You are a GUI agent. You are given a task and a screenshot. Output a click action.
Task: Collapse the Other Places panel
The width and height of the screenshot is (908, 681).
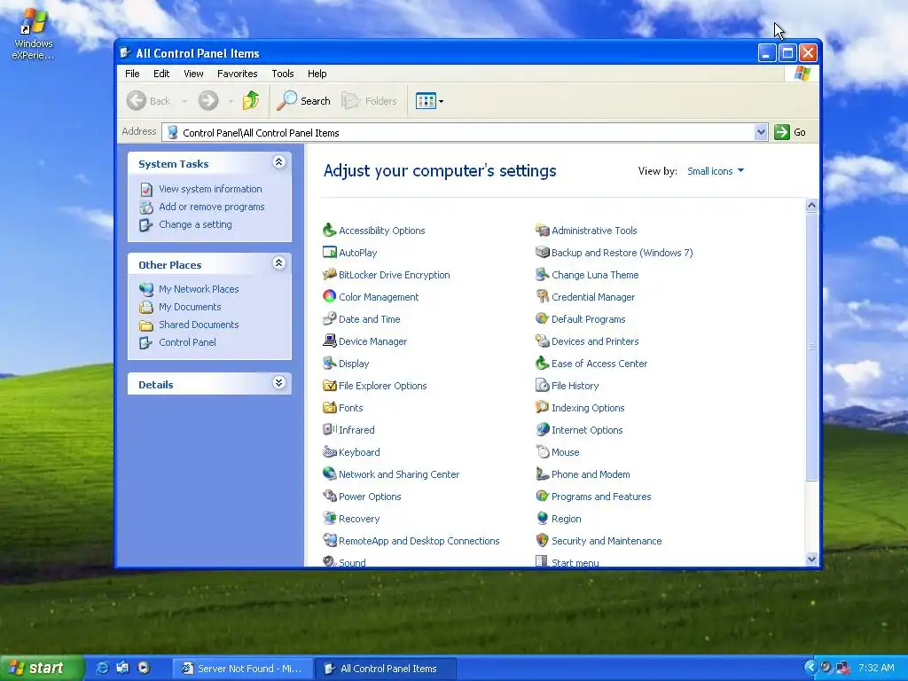(x=278, y=263)
